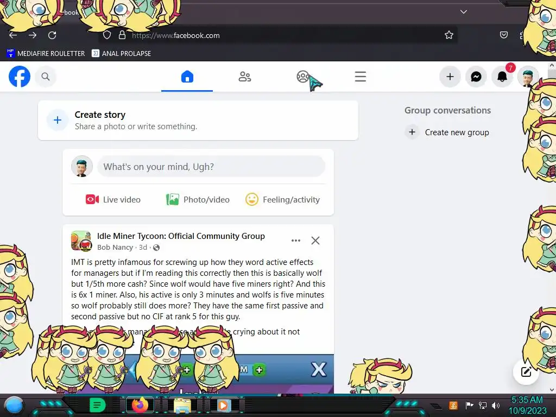
Task: Click the plus Create button
Action: click(450, 77)
